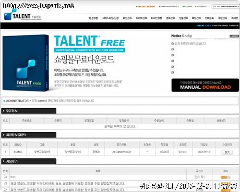Click the rating bar for review 74
This screenshot has width=240, height=192.
click(226, 177)
